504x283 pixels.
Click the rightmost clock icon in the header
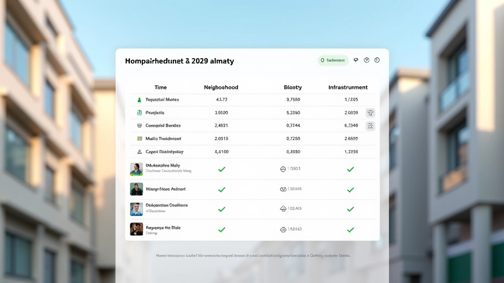click(x=377, y=60)
